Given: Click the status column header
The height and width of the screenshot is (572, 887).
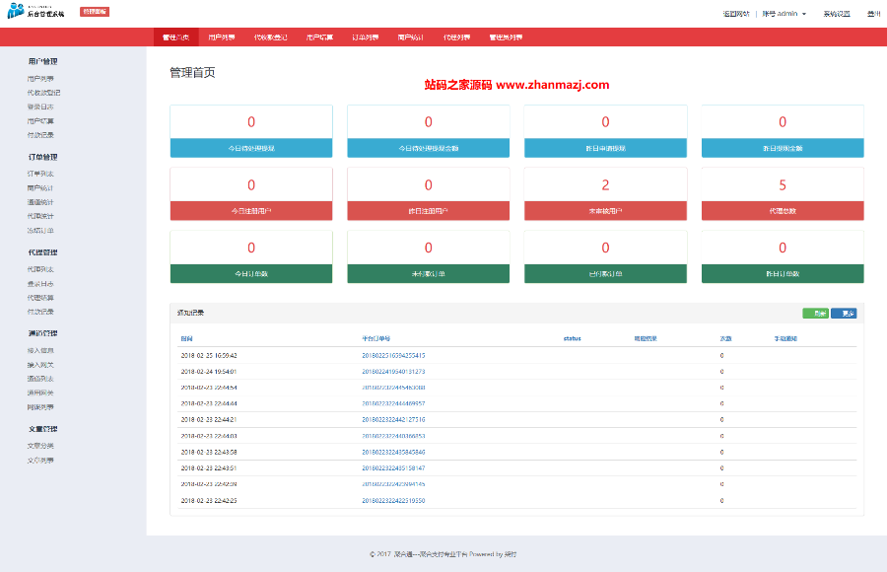Looking at the screenshot, I should pos(572,336).
